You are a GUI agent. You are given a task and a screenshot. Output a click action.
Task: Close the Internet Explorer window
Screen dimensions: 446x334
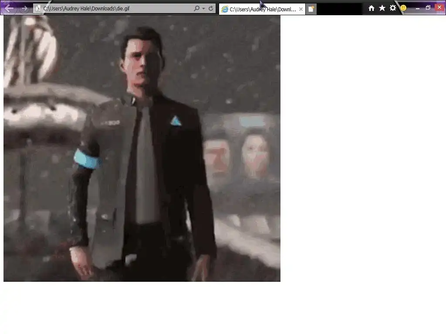click(439, 7)
